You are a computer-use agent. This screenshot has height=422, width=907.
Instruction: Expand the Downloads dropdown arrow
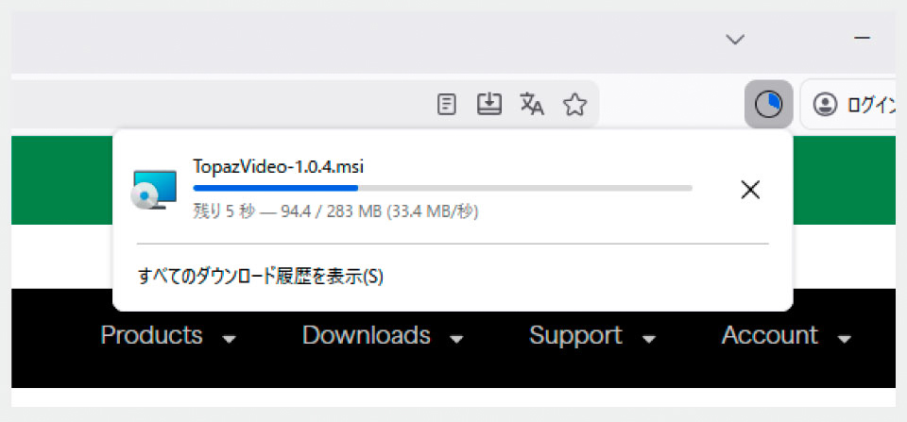tap(457, 339)
